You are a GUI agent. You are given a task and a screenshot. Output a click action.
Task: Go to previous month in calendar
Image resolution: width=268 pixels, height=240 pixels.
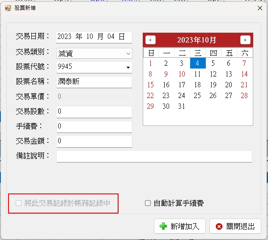[150, 40]
